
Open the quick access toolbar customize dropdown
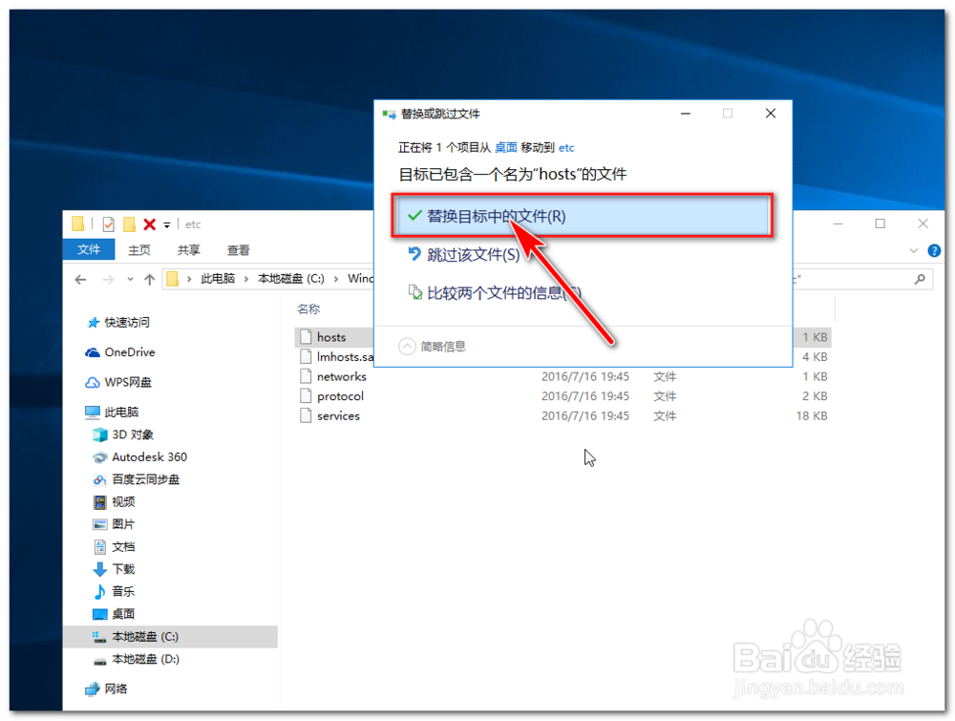coord(166,223)
